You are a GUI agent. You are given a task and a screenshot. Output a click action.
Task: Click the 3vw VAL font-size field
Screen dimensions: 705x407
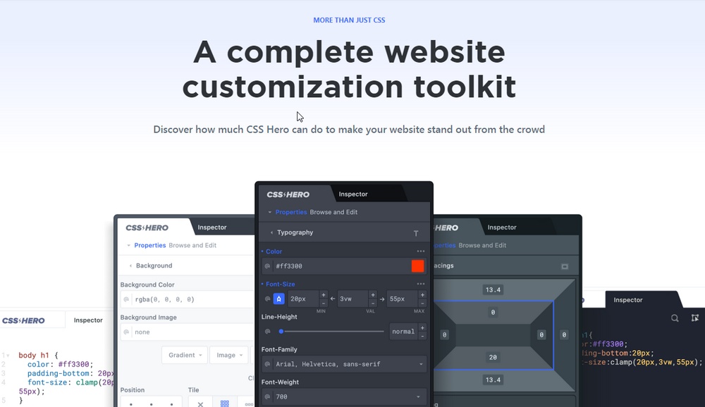[353, 299]
